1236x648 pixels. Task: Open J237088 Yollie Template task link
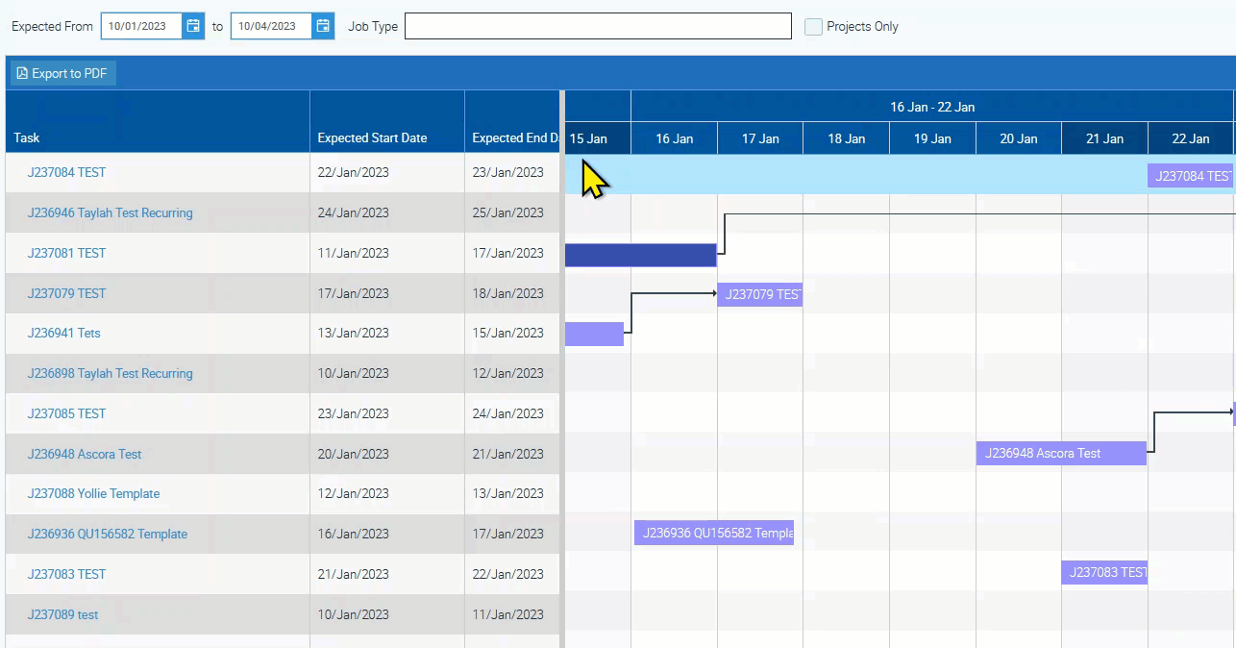tap(93, 494)
